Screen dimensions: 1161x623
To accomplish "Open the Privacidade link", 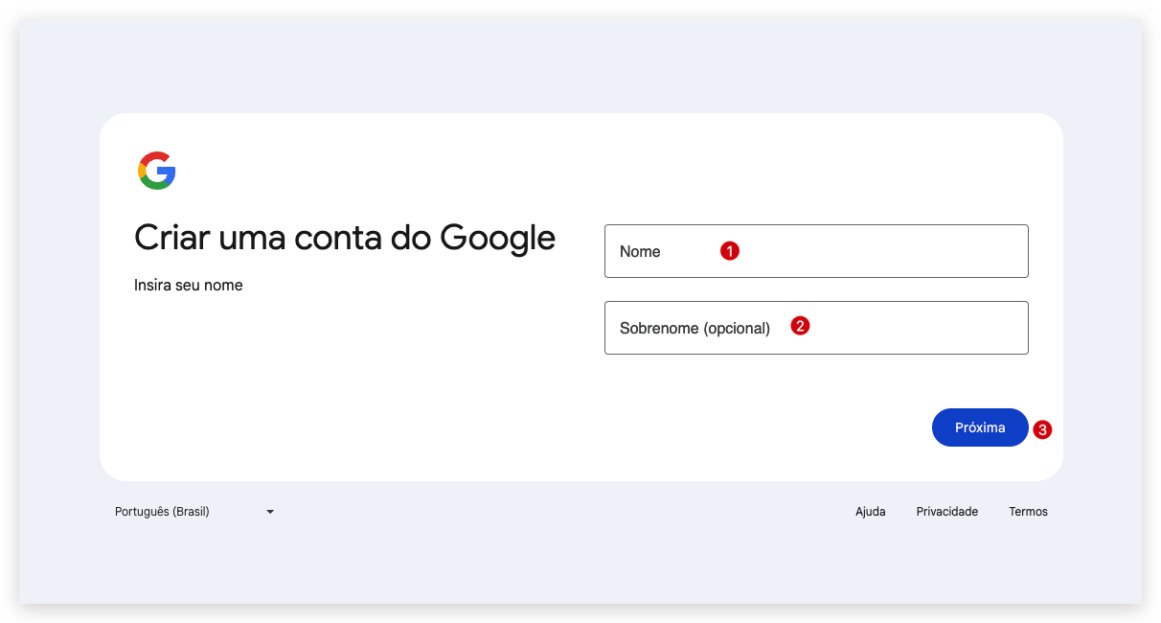I will point(946,511).
